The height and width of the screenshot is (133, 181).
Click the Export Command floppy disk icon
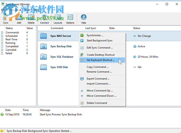(x=82, y=79)
